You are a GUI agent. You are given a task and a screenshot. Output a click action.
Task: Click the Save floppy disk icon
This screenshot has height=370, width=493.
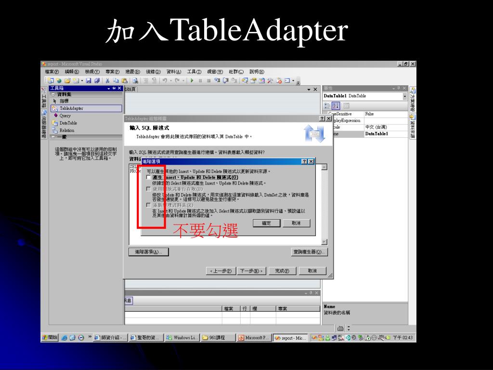[x=89, y=80]
